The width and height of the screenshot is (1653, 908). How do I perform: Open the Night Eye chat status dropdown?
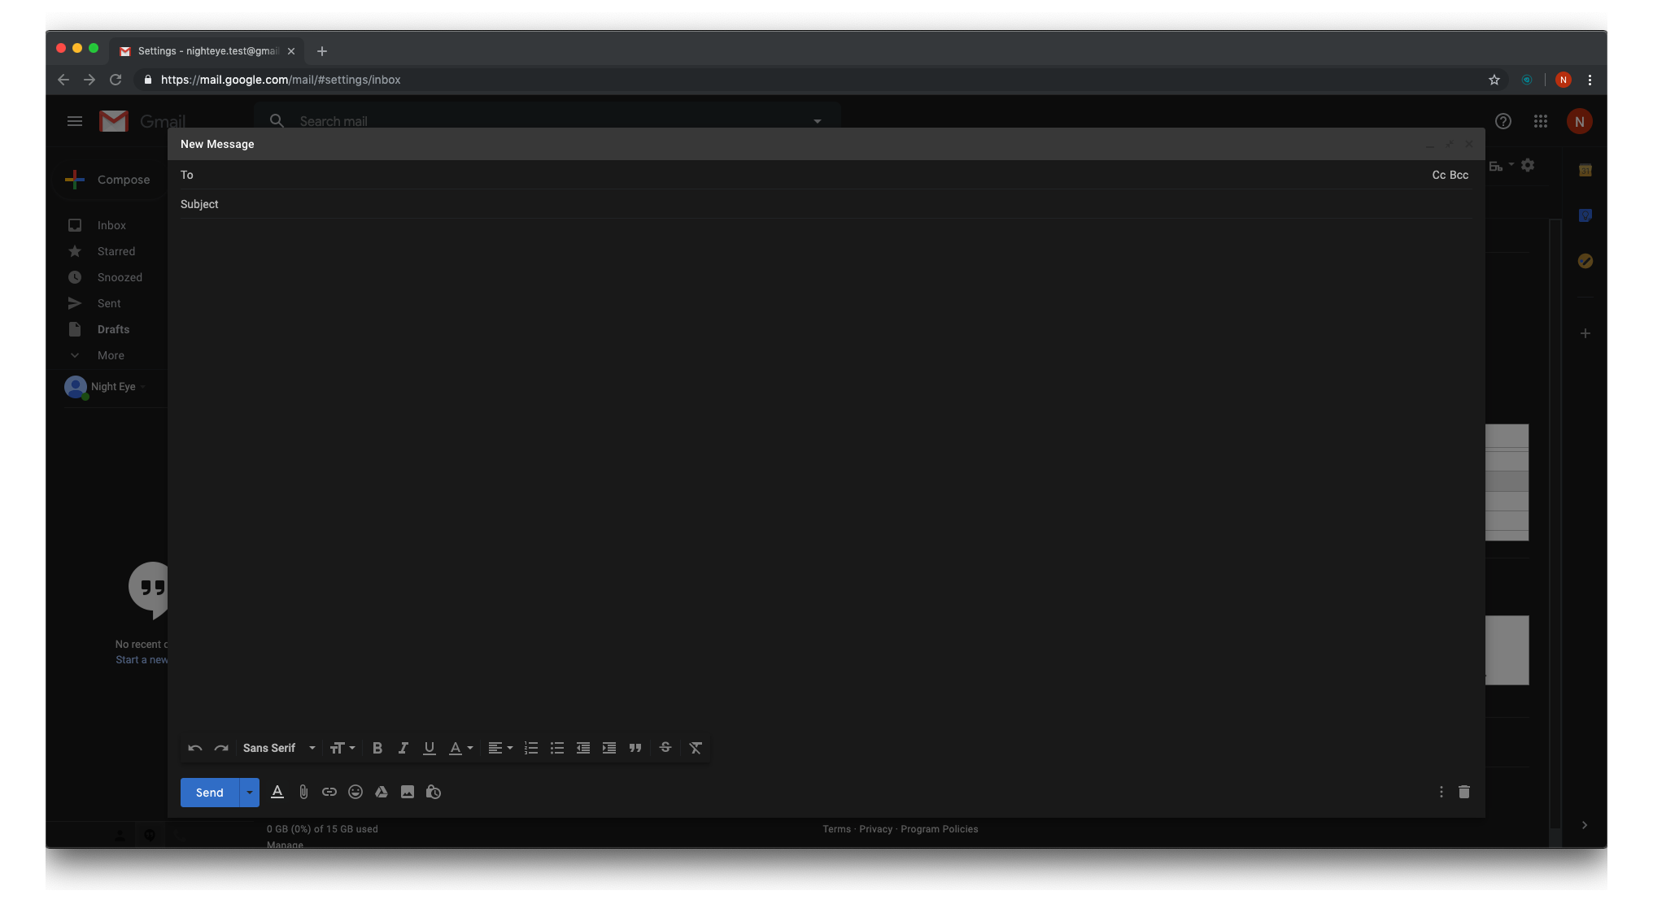point(143,387)
